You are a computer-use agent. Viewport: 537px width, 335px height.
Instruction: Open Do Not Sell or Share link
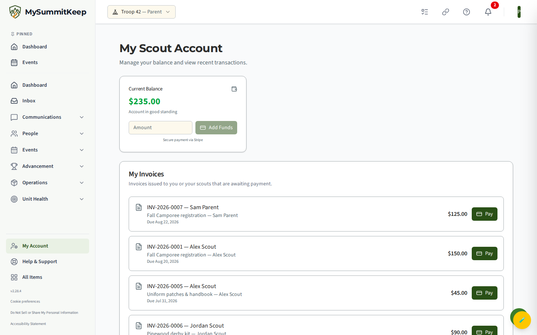click(44, 313)
